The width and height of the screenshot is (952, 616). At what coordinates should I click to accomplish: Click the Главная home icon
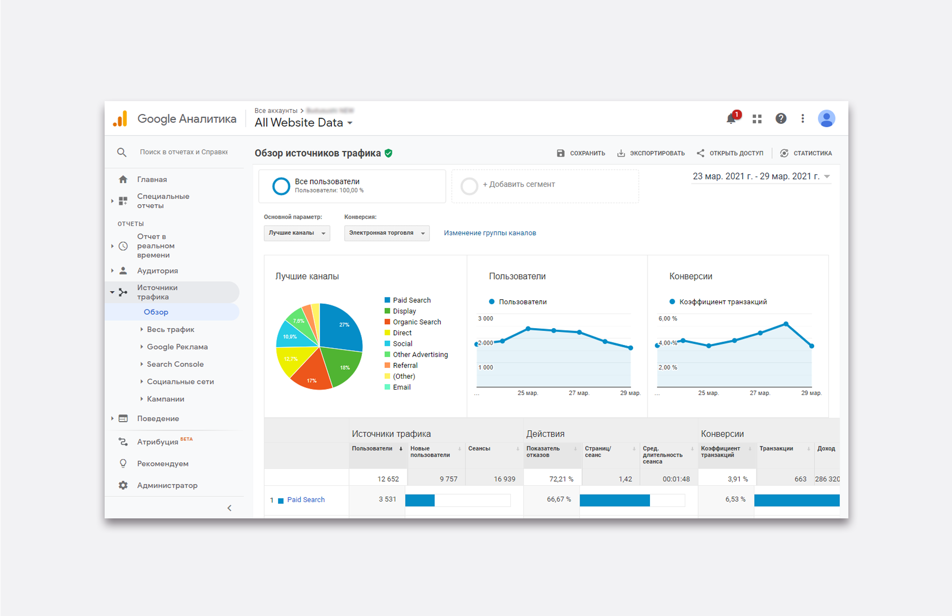point(123,179)
